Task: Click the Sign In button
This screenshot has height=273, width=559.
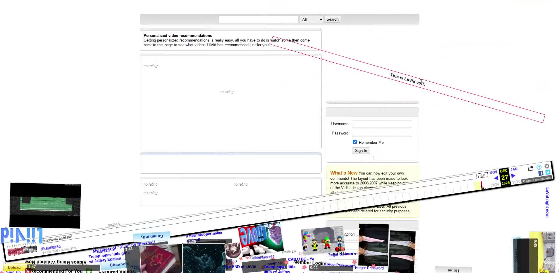Action: click(361, 151)
